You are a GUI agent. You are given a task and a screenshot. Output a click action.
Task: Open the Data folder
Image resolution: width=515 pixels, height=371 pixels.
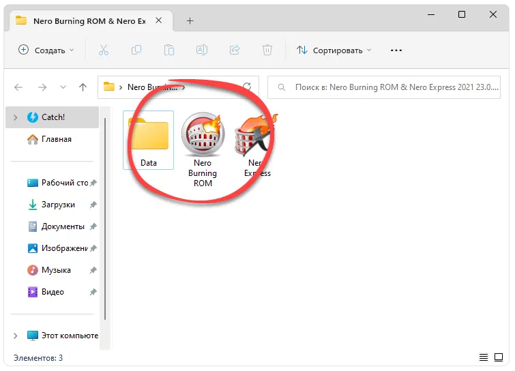click(149, 140)
